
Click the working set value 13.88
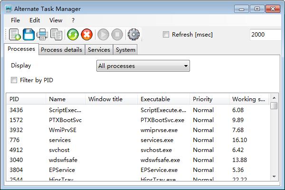239,160
